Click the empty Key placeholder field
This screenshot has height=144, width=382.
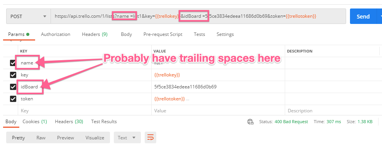85,111
